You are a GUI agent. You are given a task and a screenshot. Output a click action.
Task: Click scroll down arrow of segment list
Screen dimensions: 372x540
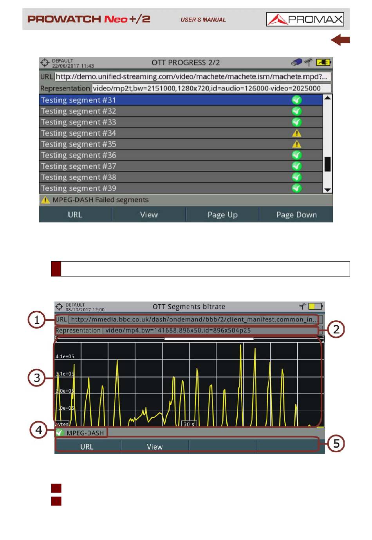coord(328,190)
